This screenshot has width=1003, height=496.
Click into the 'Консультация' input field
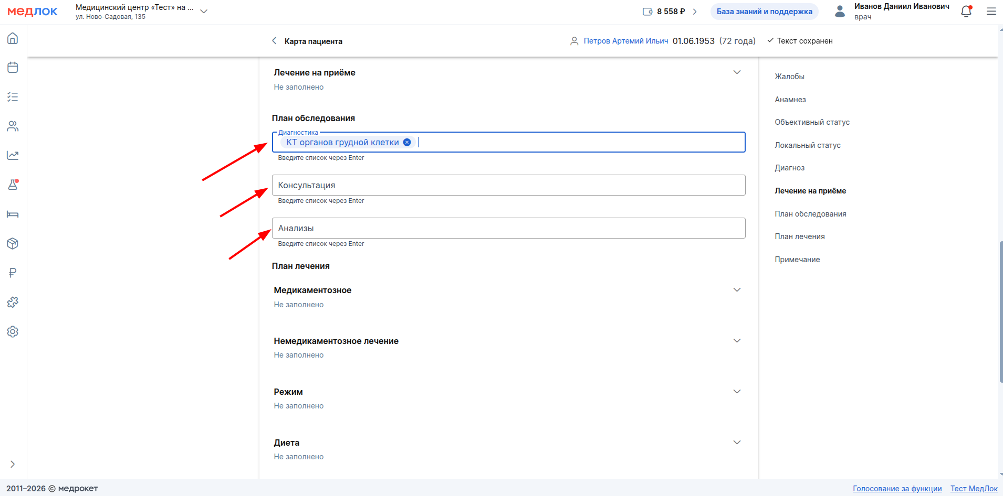point(508,185)
